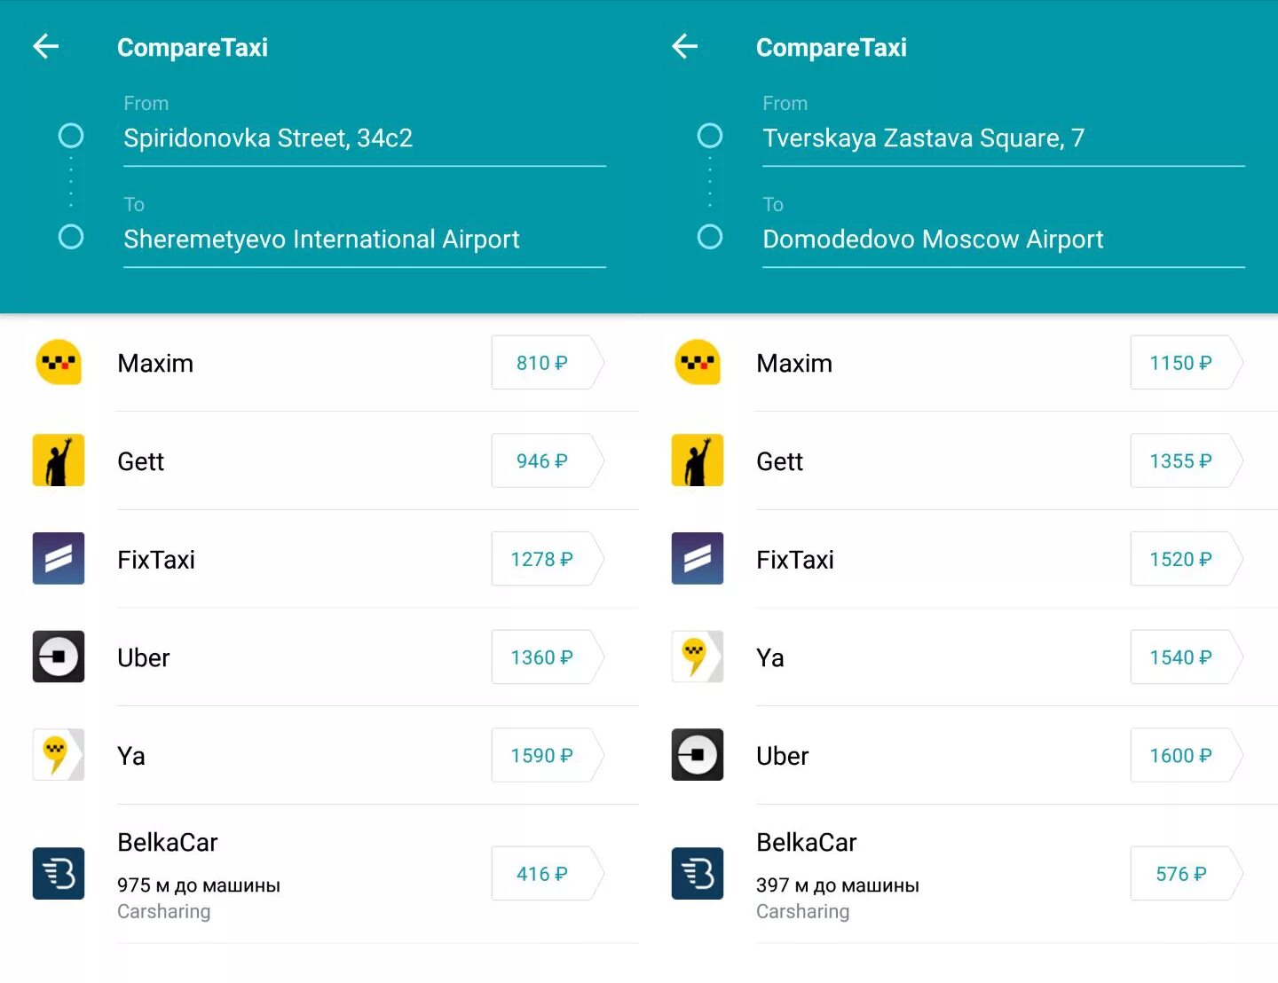This screenshot has height=983, width=1278.
Task: Tap the back arrow on right screen
Action: [x=685, y=46]
